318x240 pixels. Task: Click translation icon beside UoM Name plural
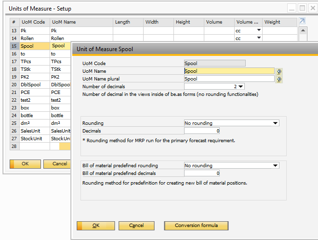coord(279,79)
